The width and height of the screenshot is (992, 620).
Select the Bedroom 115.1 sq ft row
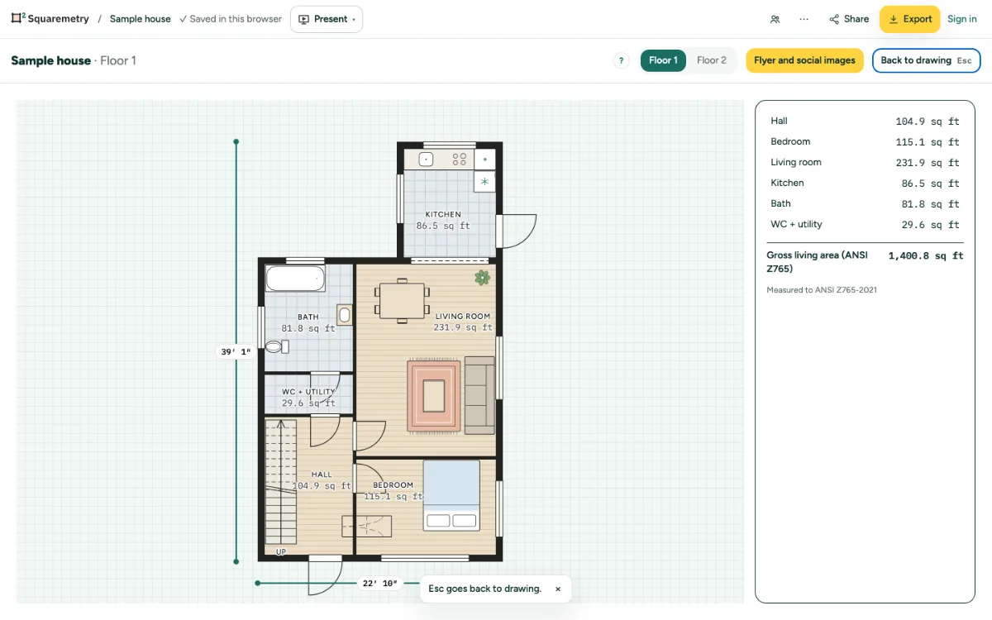(865, 141)
